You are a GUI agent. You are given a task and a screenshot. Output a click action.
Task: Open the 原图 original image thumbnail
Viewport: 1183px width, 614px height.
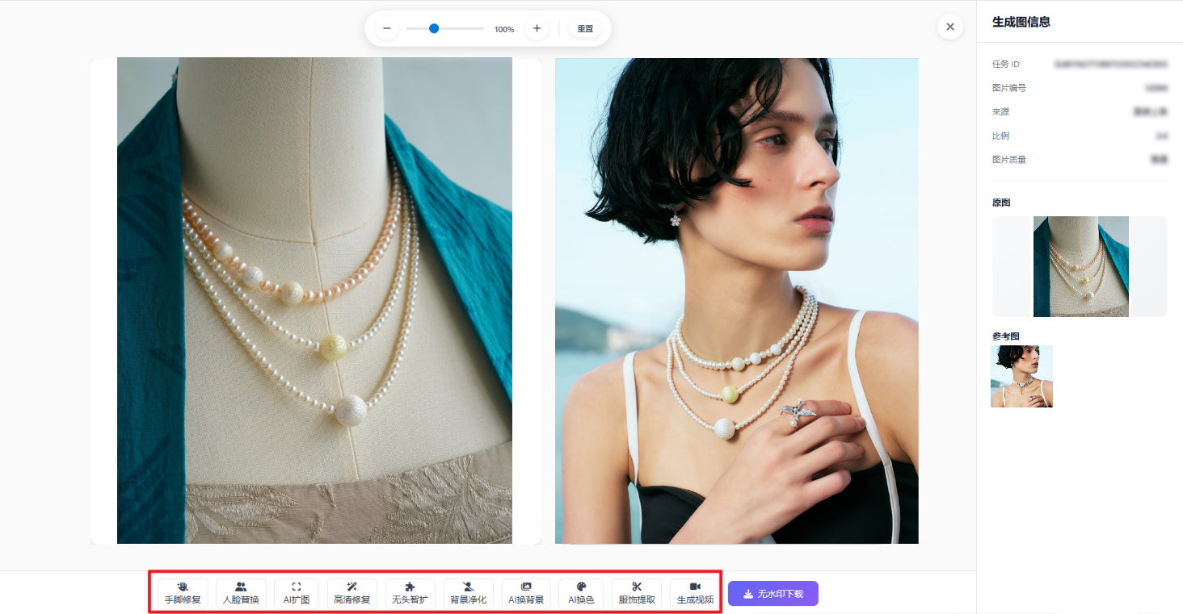(x=1080, y=266)
